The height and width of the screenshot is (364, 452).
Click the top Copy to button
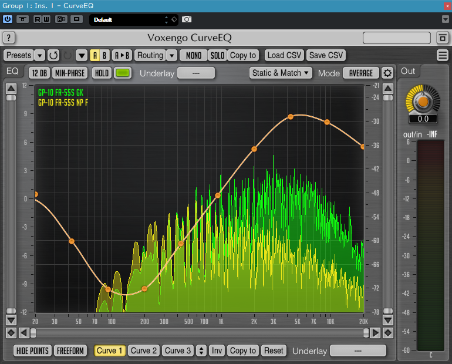point(243,55)
